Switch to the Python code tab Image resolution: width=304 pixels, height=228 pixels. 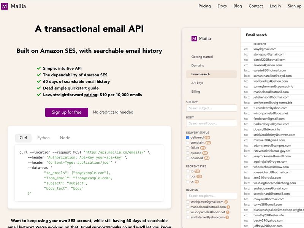pyautogui.click(x=43, y=138)
